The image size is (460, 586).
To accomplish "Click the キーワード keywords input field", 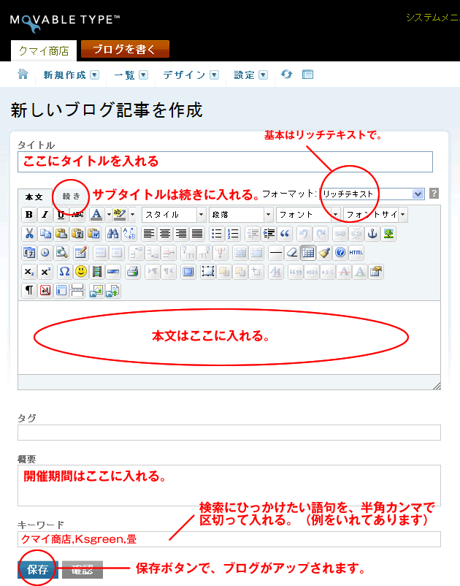I will coord(229,539).
